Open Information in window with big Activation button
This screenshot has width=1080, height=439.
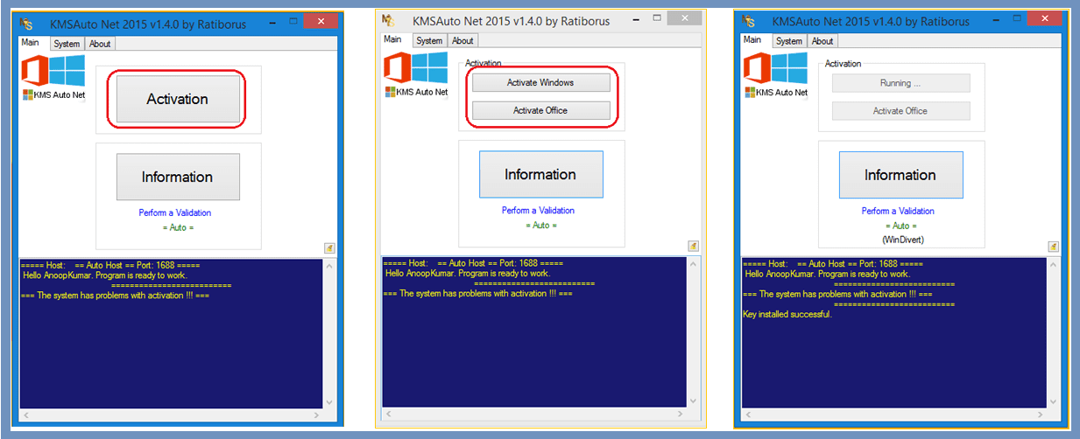pos(178,177)
